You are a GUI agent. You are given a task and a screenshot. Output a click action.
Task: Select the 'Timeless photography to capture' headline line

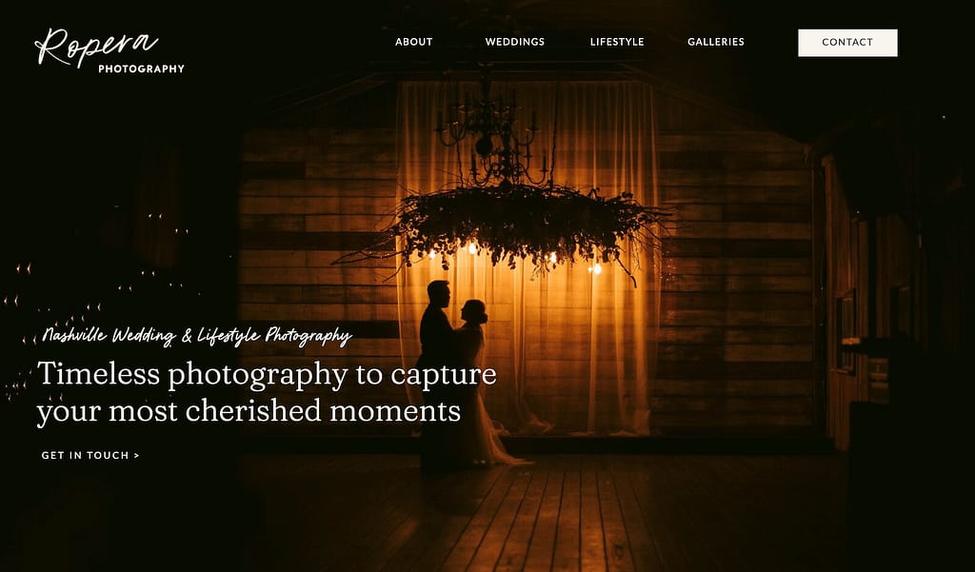click(x=267, y=374)
